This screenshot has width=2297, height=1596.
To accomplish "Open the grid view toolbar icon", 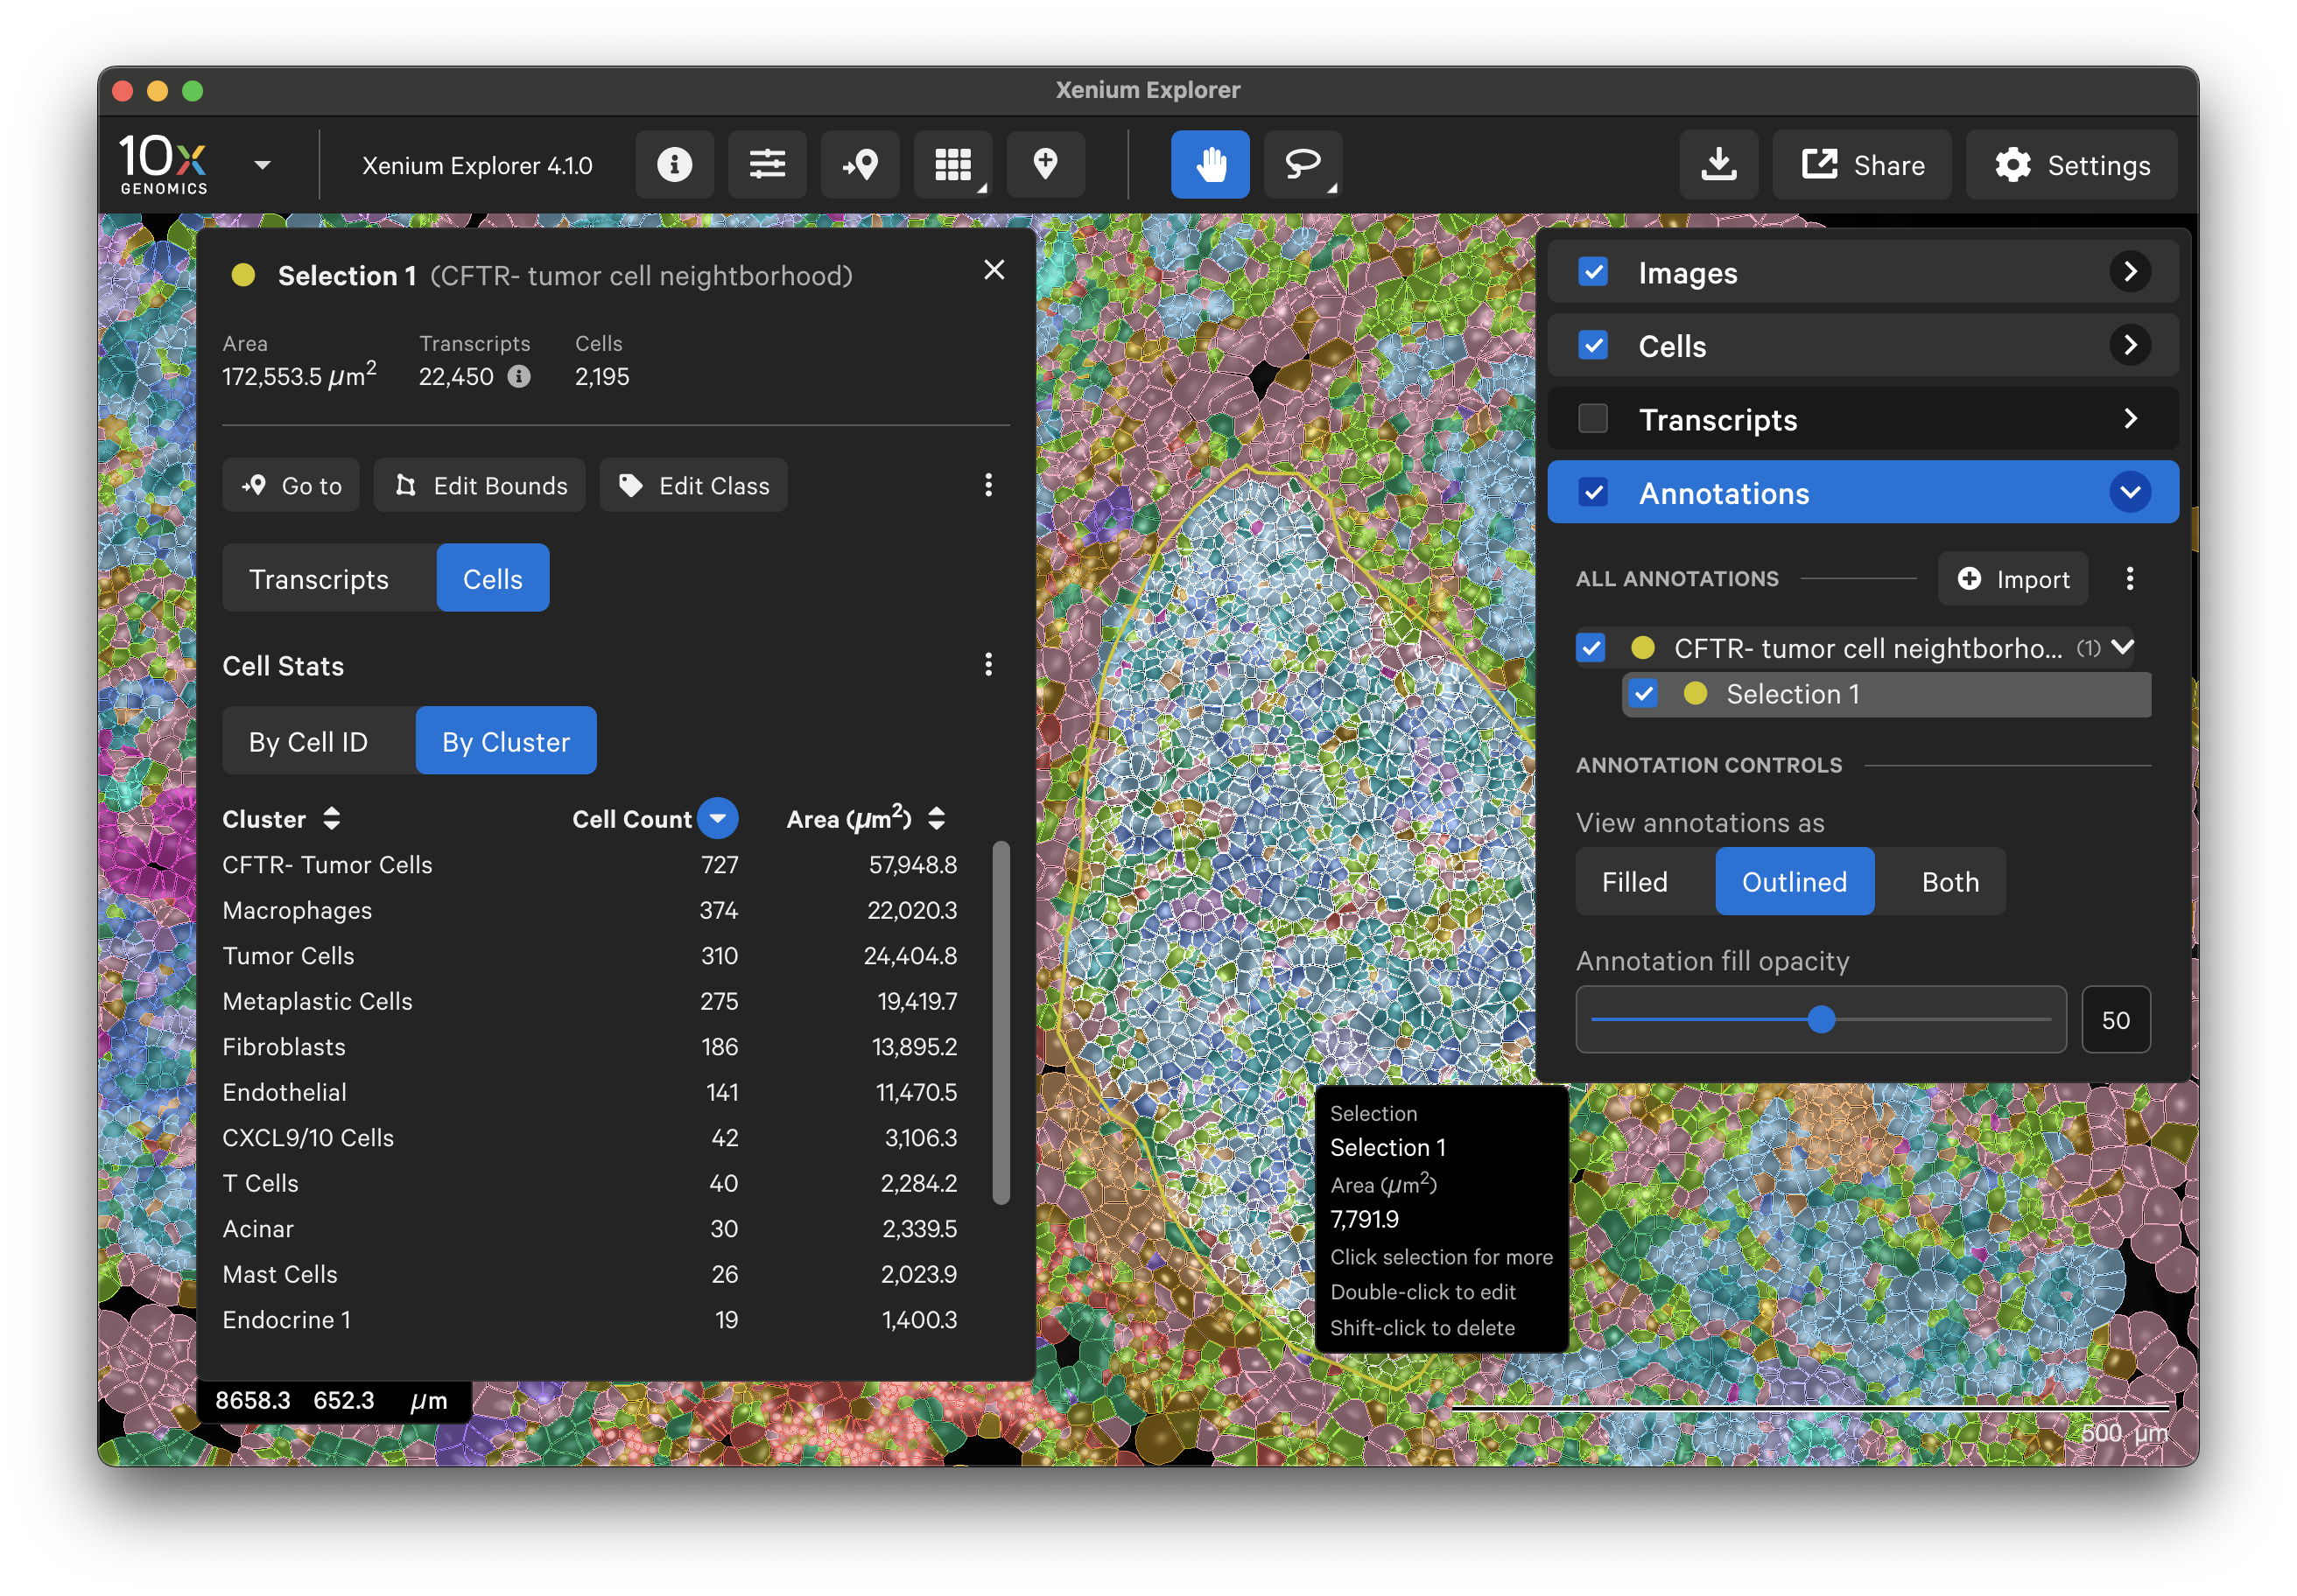I will pos(952,164).
